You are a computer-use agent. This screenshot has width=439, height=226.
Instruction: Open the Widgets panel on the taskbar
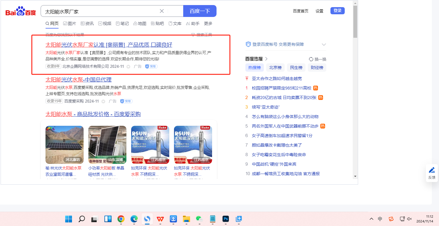point(108,219)
